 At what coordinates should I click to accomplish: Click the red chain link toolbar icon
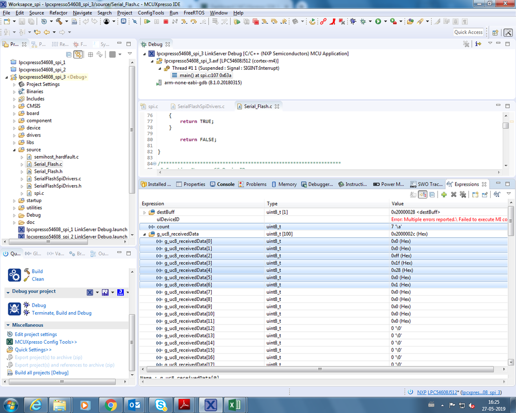(323, 21)
